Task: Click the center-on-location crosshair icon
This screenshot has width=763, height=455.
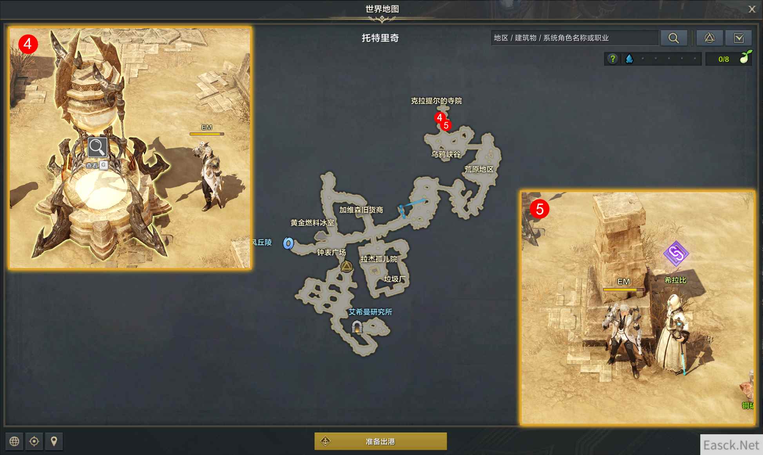Action: (x=34, y=441)
